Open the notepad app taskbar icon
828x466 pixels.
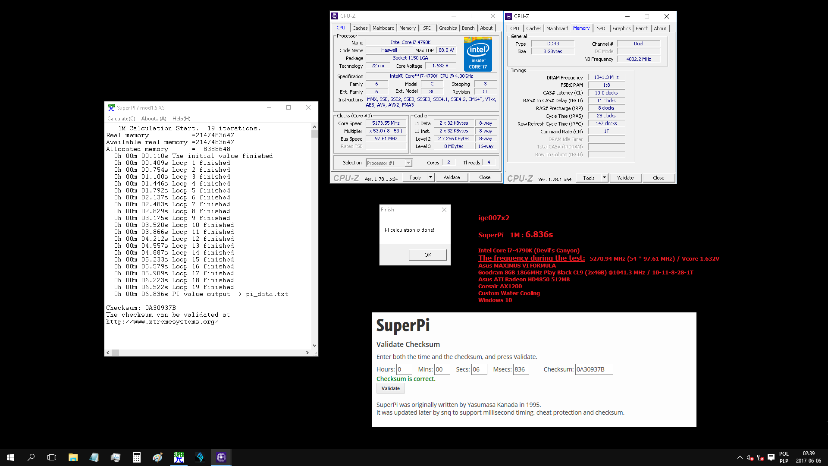click(94, 457)
